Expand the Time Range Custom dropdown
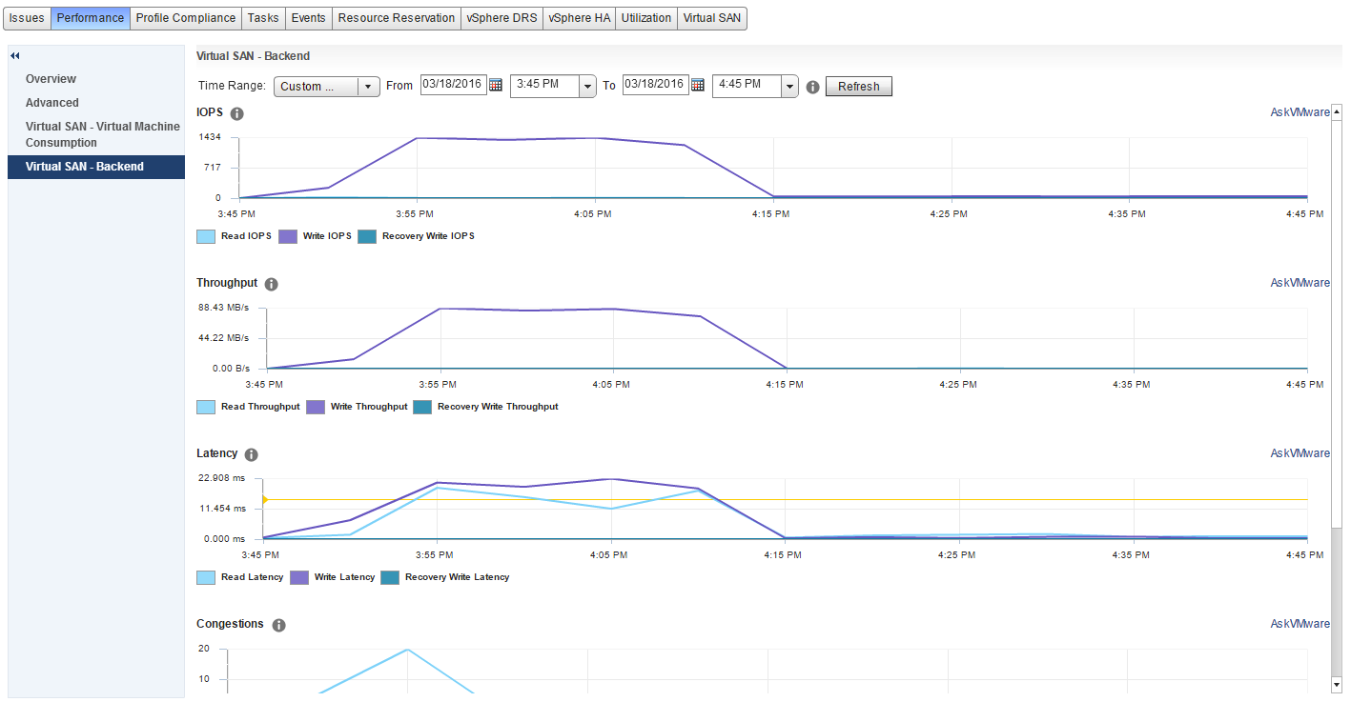This screenshot has height=702, width=1351. point(368,87)
